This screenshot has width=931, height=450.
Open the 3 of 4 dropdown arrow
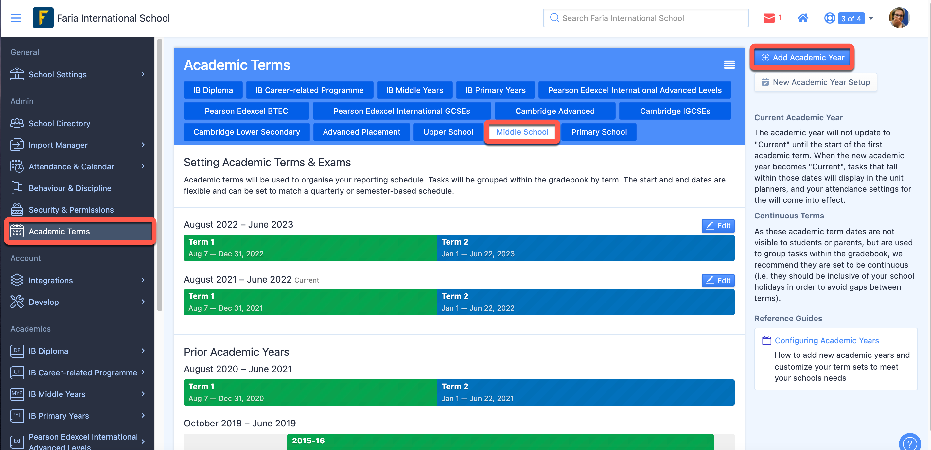point(870,18)
